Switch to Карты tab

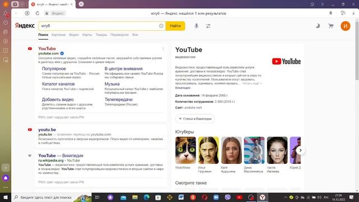(87, 35)
